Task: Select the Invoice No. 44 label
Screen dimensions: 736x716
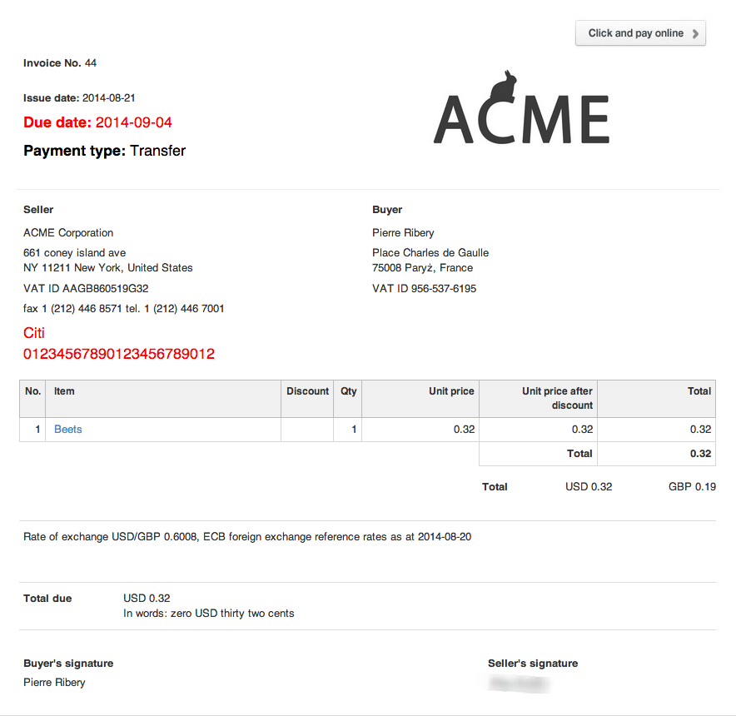Action: [60, 63]
